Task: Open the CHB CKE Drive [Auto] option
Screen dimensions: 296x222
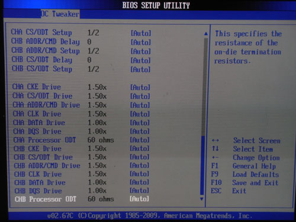Action: (x=140, y=149)
